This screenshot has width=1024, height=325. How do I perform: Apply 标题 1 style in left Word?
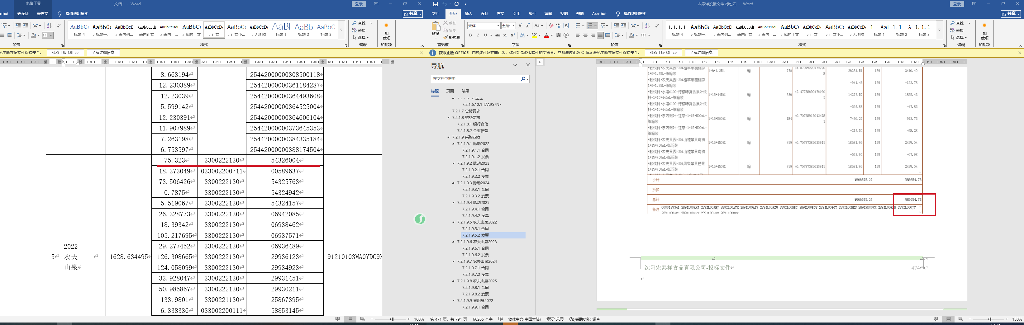pyautogui.click(x=281, y=30)
